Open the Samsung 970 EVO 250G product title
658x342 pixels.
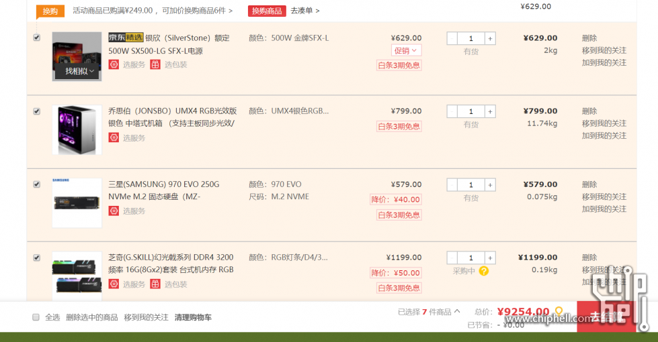[x=164, y=190]
